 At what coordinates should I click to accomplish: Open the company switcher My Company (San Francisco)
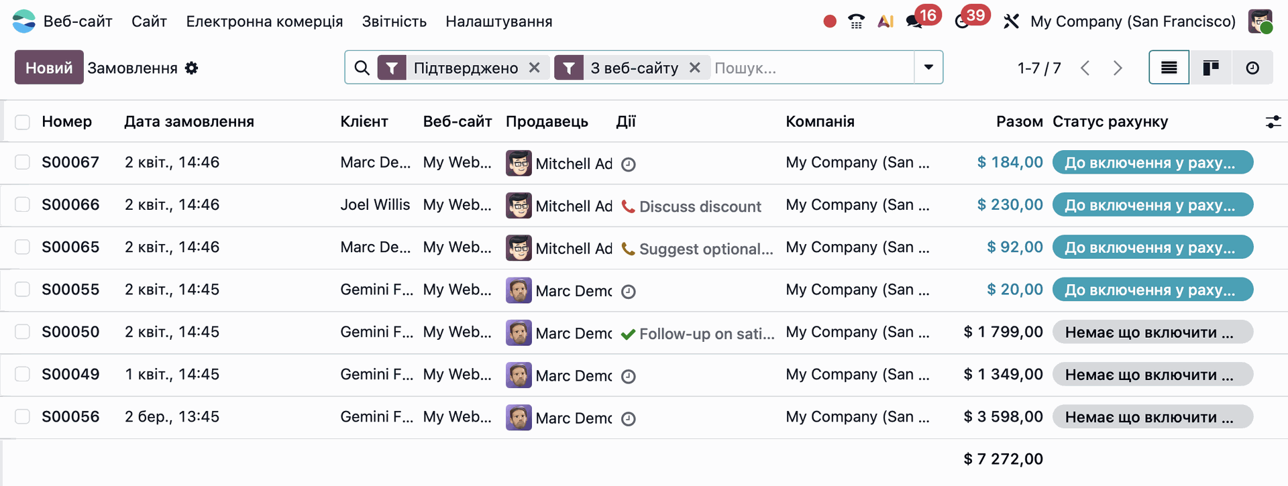(x=1132, y=21)
